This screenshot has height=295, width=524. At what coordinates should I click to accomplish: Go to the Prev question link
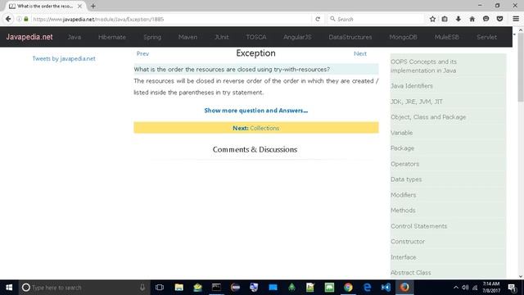[x=142, y=53]
